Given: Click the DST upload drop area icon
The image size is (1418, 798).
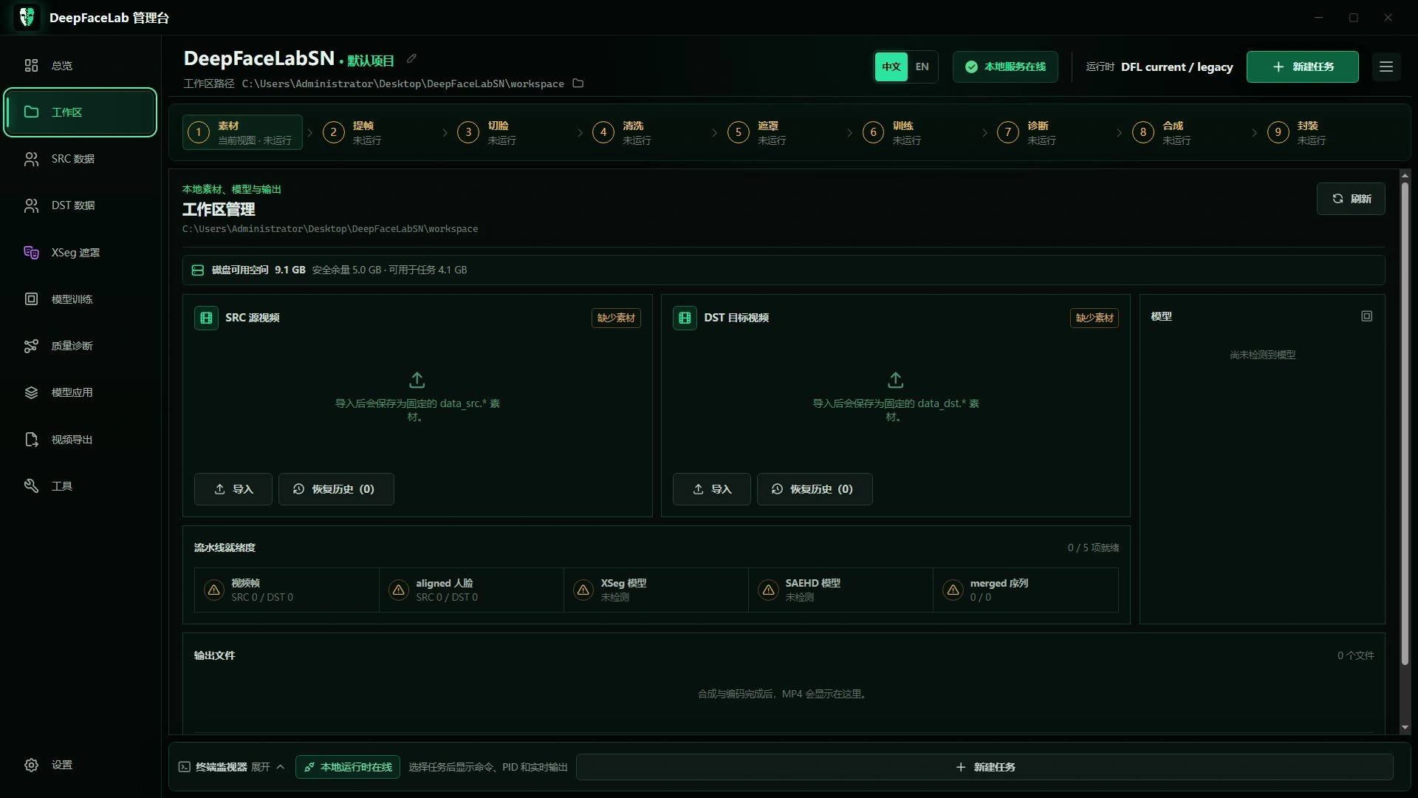Looking at the screenshot, I should [896, 381].
